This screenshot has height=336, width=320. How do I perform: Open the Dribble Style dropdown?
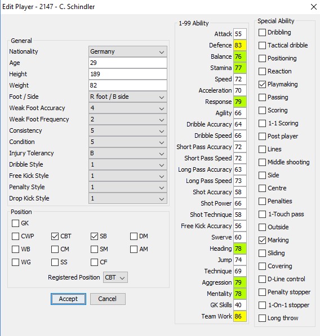click(128, 164)
